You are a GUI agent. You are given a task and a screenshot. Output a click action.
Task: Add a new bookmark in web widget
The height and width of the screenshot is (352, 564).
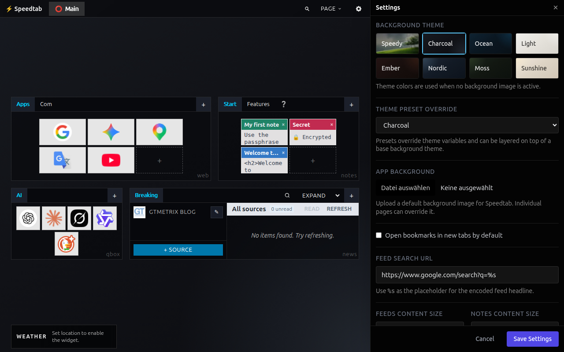point(160,161)
